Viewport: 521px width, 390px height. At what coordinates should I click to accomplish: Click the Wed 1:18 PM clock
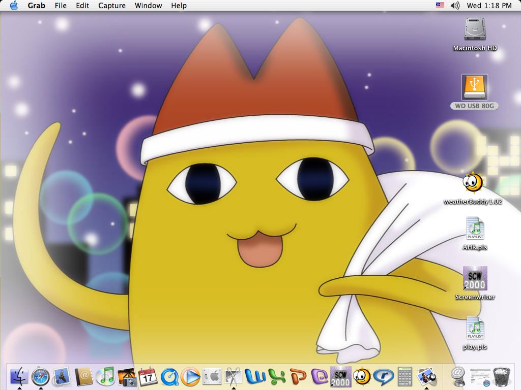tap(489, 5)
